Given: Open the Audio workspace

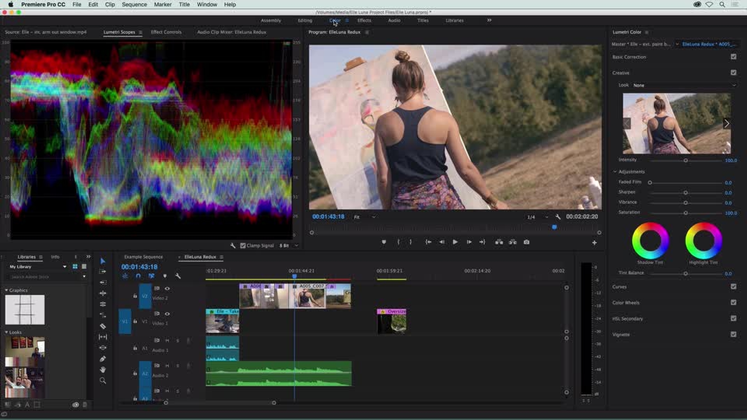Looking at the screenshot, I should pos(394,21).
